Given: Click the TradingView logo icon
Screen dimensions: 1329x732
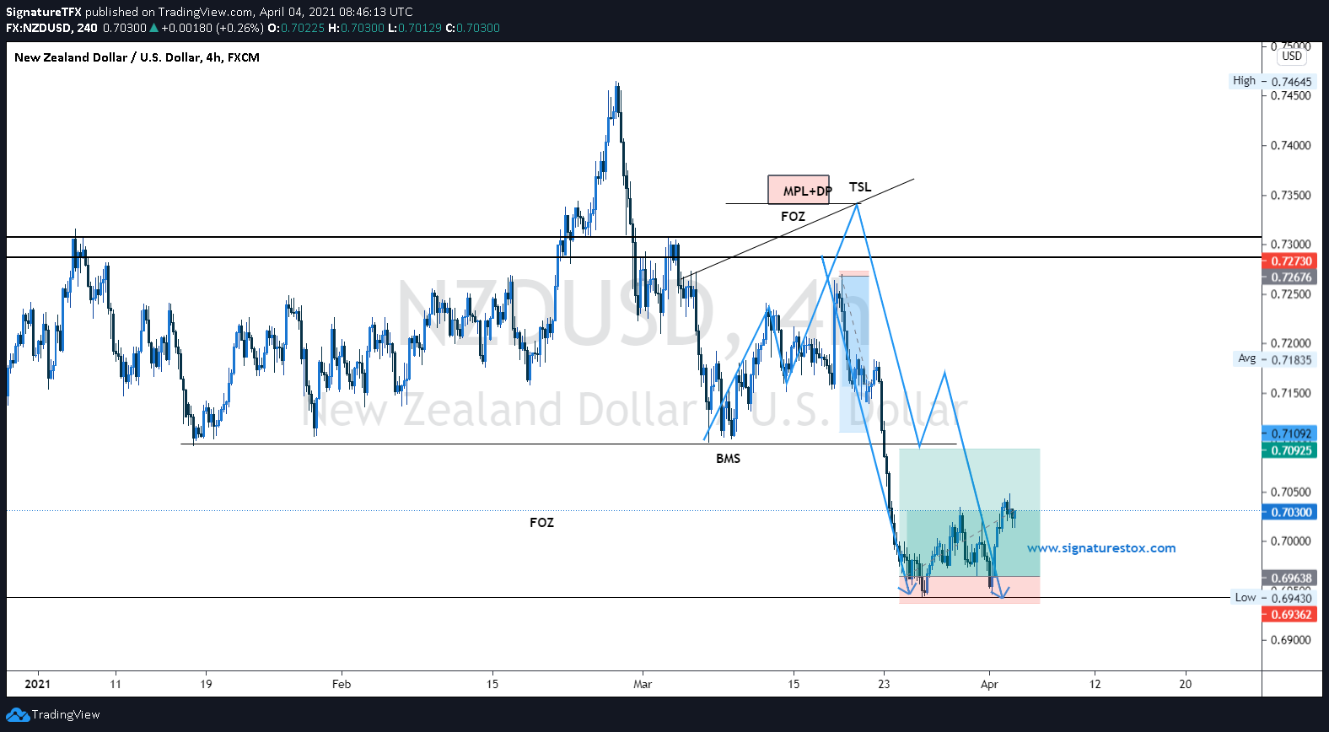Looking at the screenshot, I should 18,715.
